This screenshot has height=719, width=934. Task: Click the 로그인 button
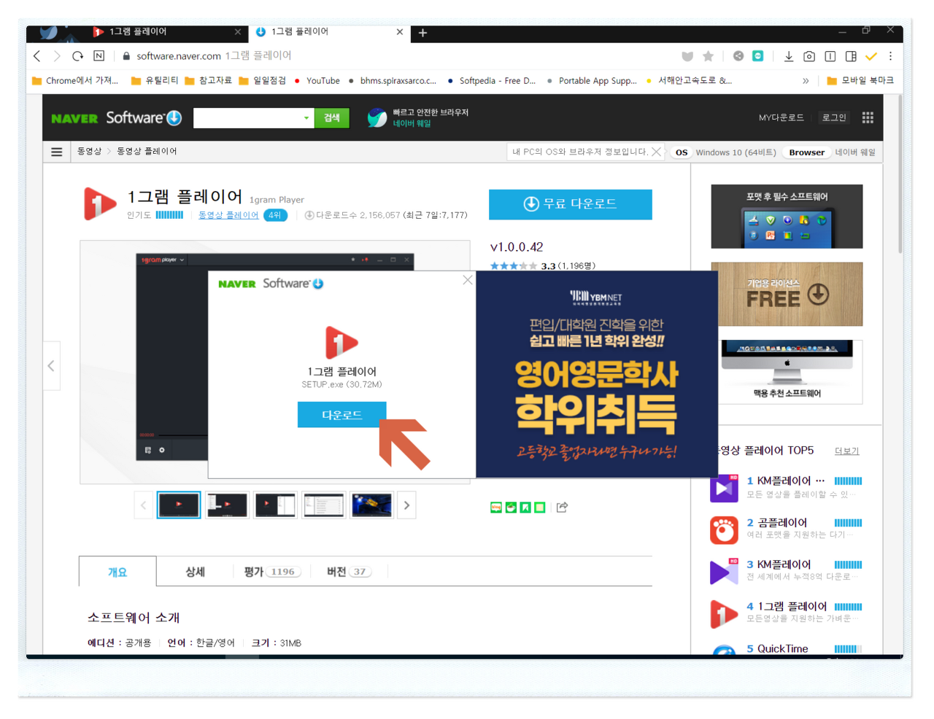[x=834, y=117]
